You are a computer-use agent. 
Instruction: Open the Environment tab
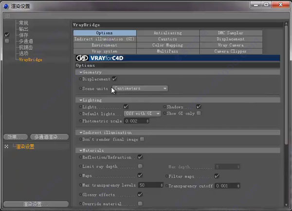pos(105,45)
